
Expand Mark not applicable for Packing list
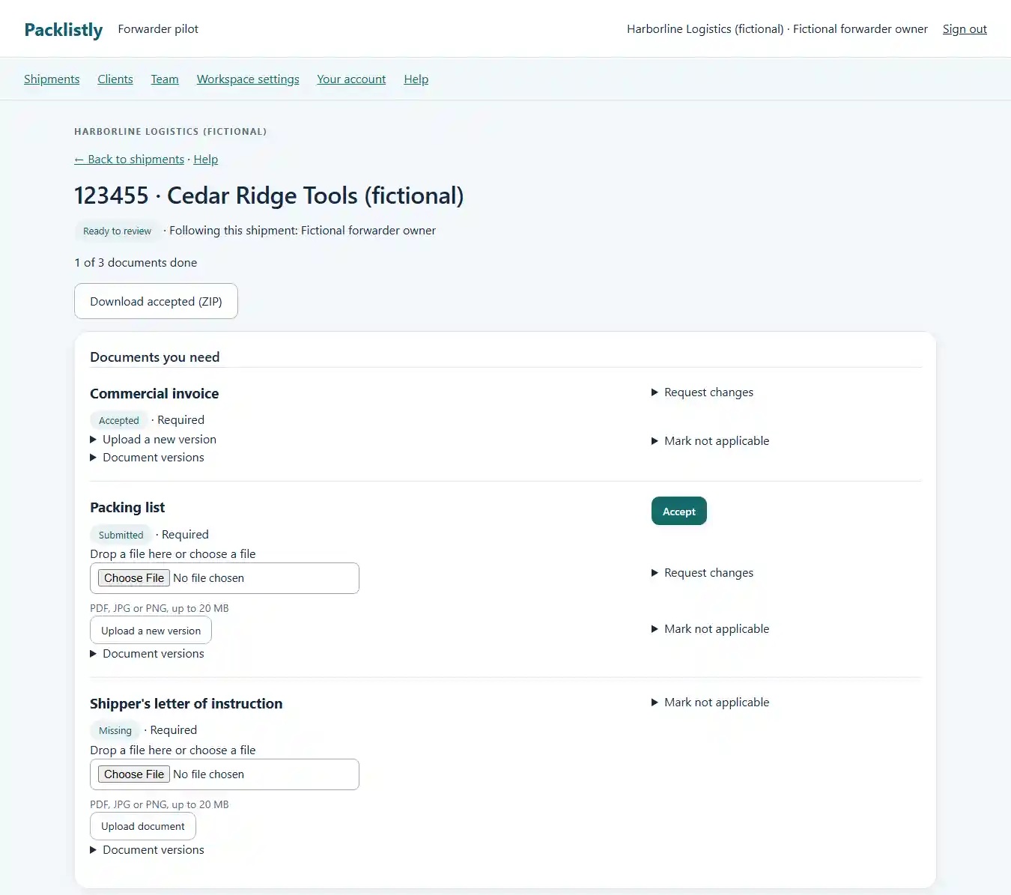710,629
